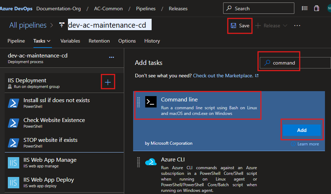Viewport: 331px width, 194px height.
Task: Click the deployment group icon under IIS Deployment
Action: pos(10,87)
